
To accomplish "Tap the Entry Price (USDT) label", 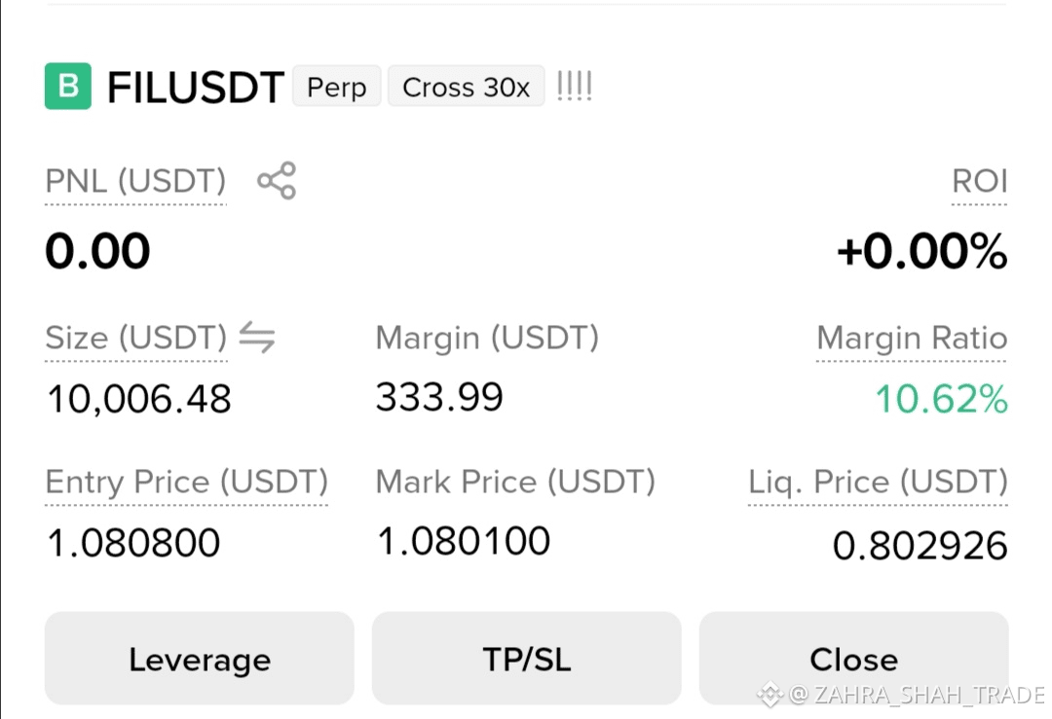I will (186, 482).
